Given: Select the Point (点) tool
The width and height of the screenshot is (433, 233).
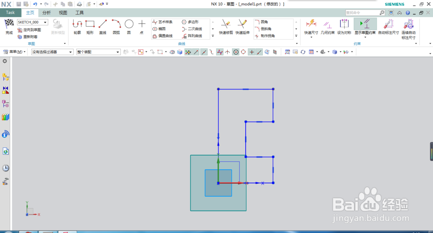Looking at the screenshot, I should [x=142, y=27].
